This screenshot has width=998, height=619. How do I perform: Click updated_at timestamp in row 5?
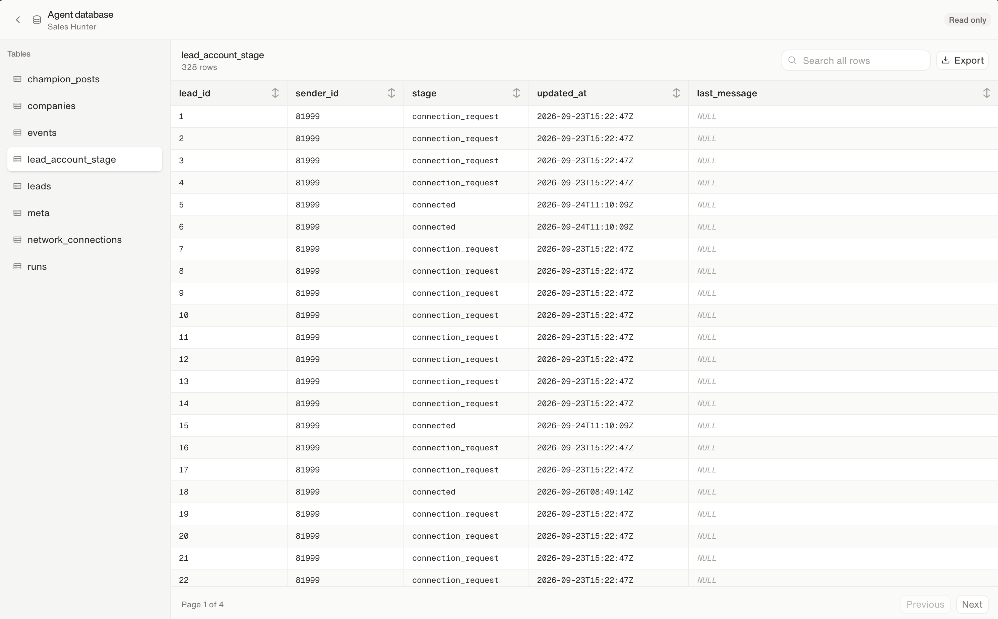(x=585, y=205)
